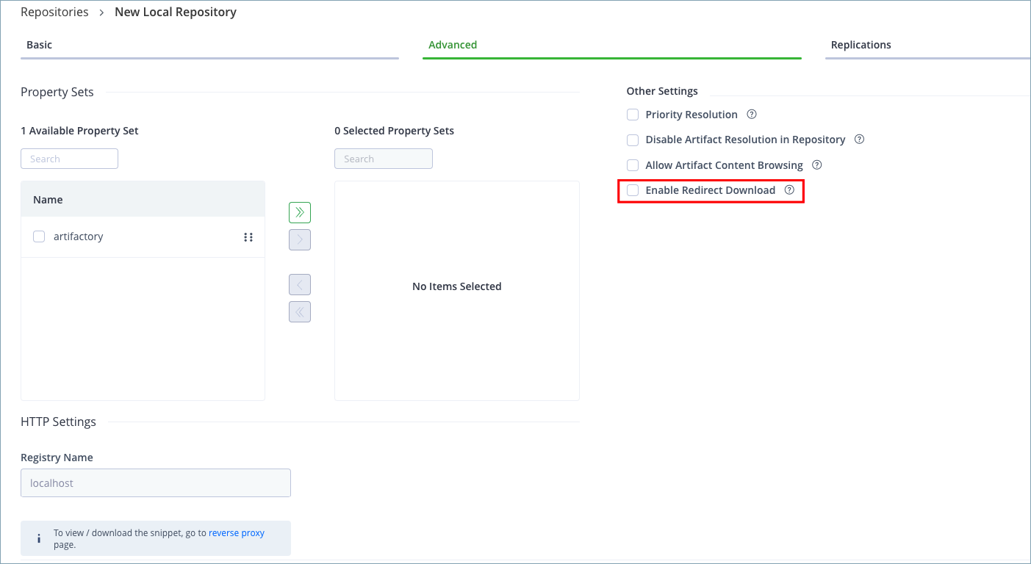The height and width of the screenshot is (564, 1031).
Task: Click the double left-arrow transfer icon
Action: point(299,311)
